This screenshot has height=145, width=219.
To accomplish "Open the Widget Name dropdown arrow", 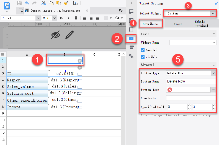I will click(x=214, y=42).
